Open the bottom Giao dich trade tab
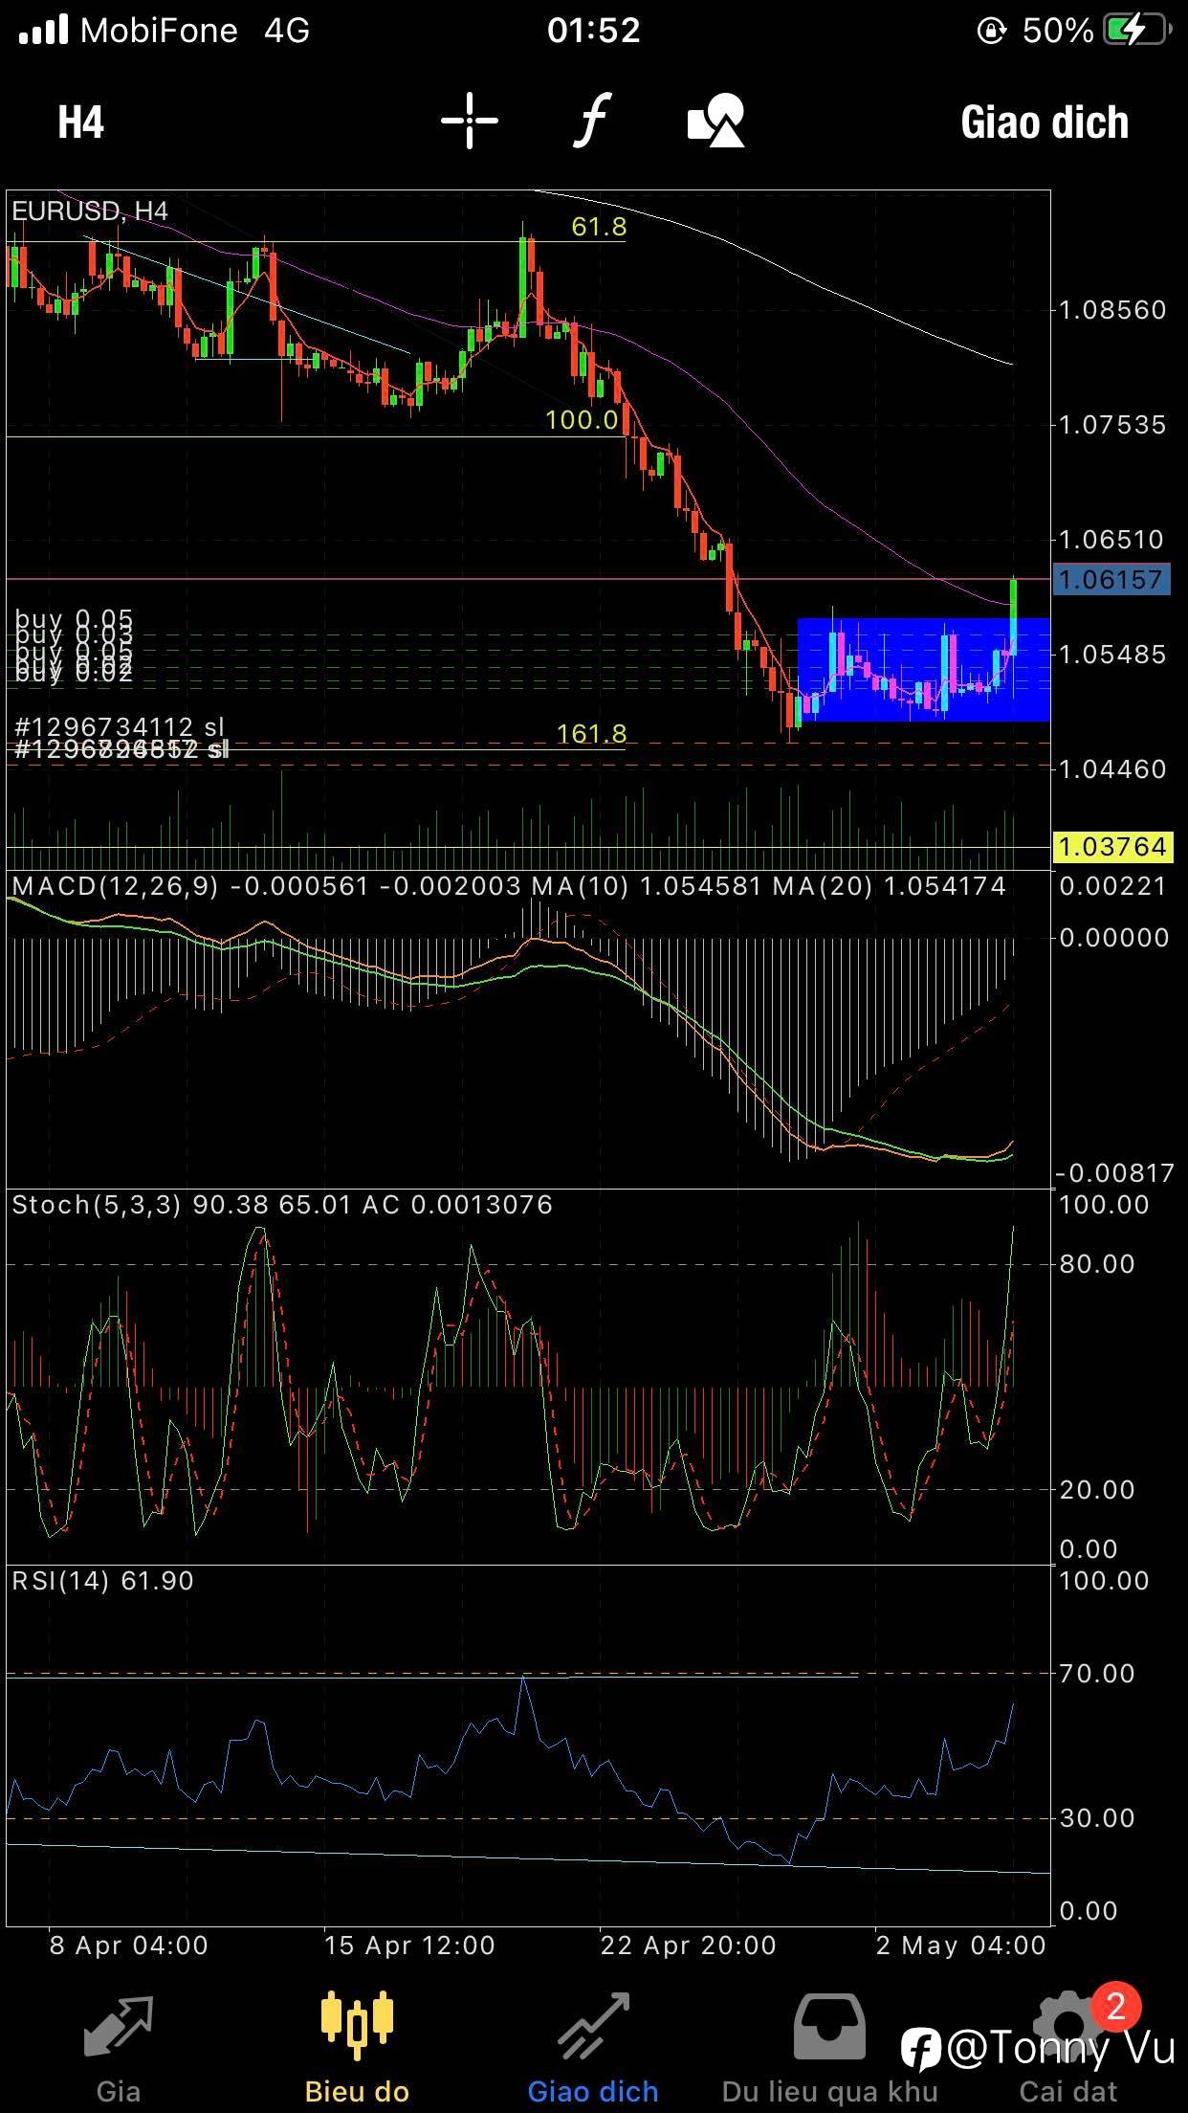 tap(593, 2049)
